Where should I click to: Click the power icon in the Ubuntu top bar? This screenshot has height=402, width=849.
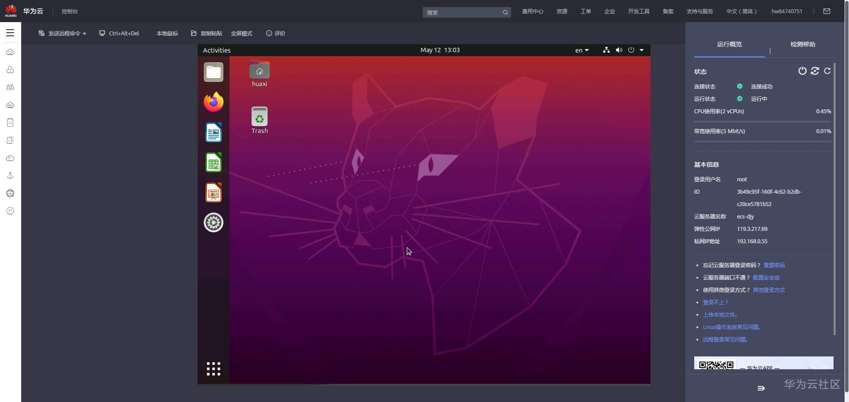(x=631, y=50)
